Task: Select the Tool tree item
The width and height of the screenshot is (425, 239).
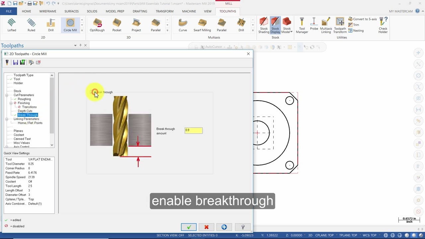Action: [x=17, y=79]
